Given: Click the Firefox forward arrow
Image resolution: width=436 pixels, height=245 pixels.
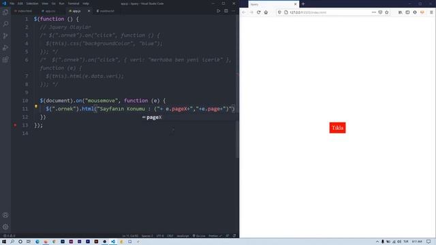Looking at the screenshot, I should pos(251,12).
